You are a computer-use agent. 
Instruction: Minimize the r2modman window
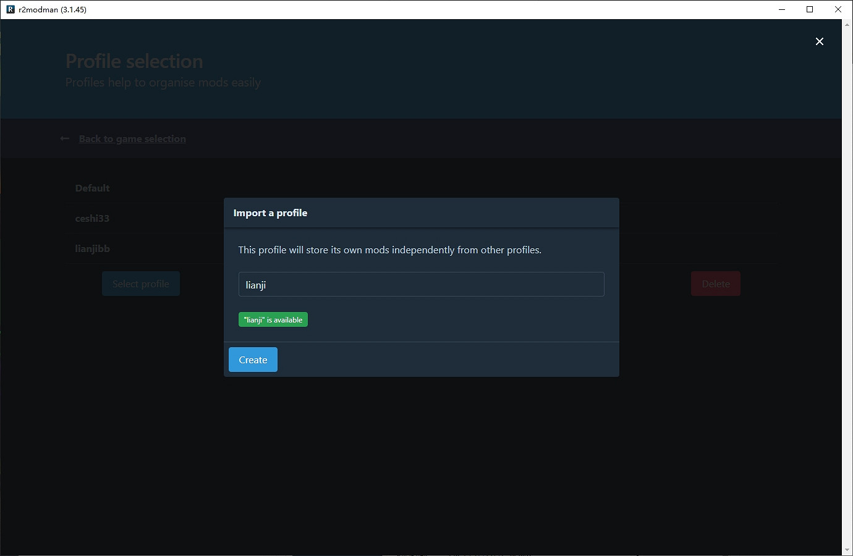[782, 9]
